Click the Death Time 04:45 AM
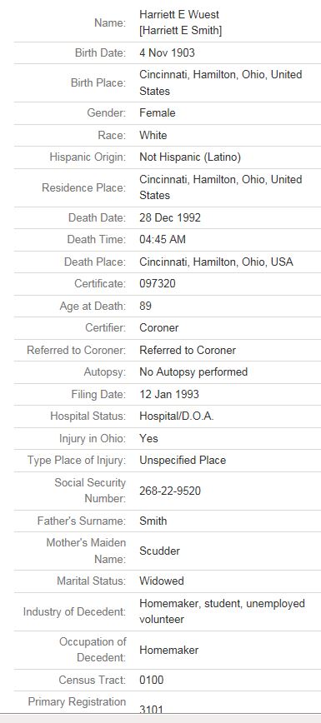 pyautogui.click(x=163, y=239)
